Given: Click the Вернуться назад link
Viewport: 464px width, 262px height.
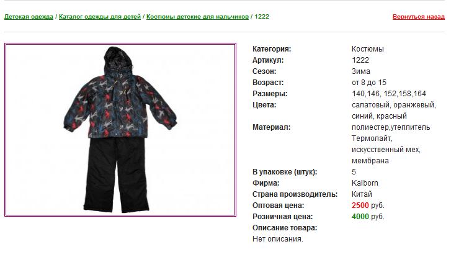Looking at the screenshot, I should [419, 17].
